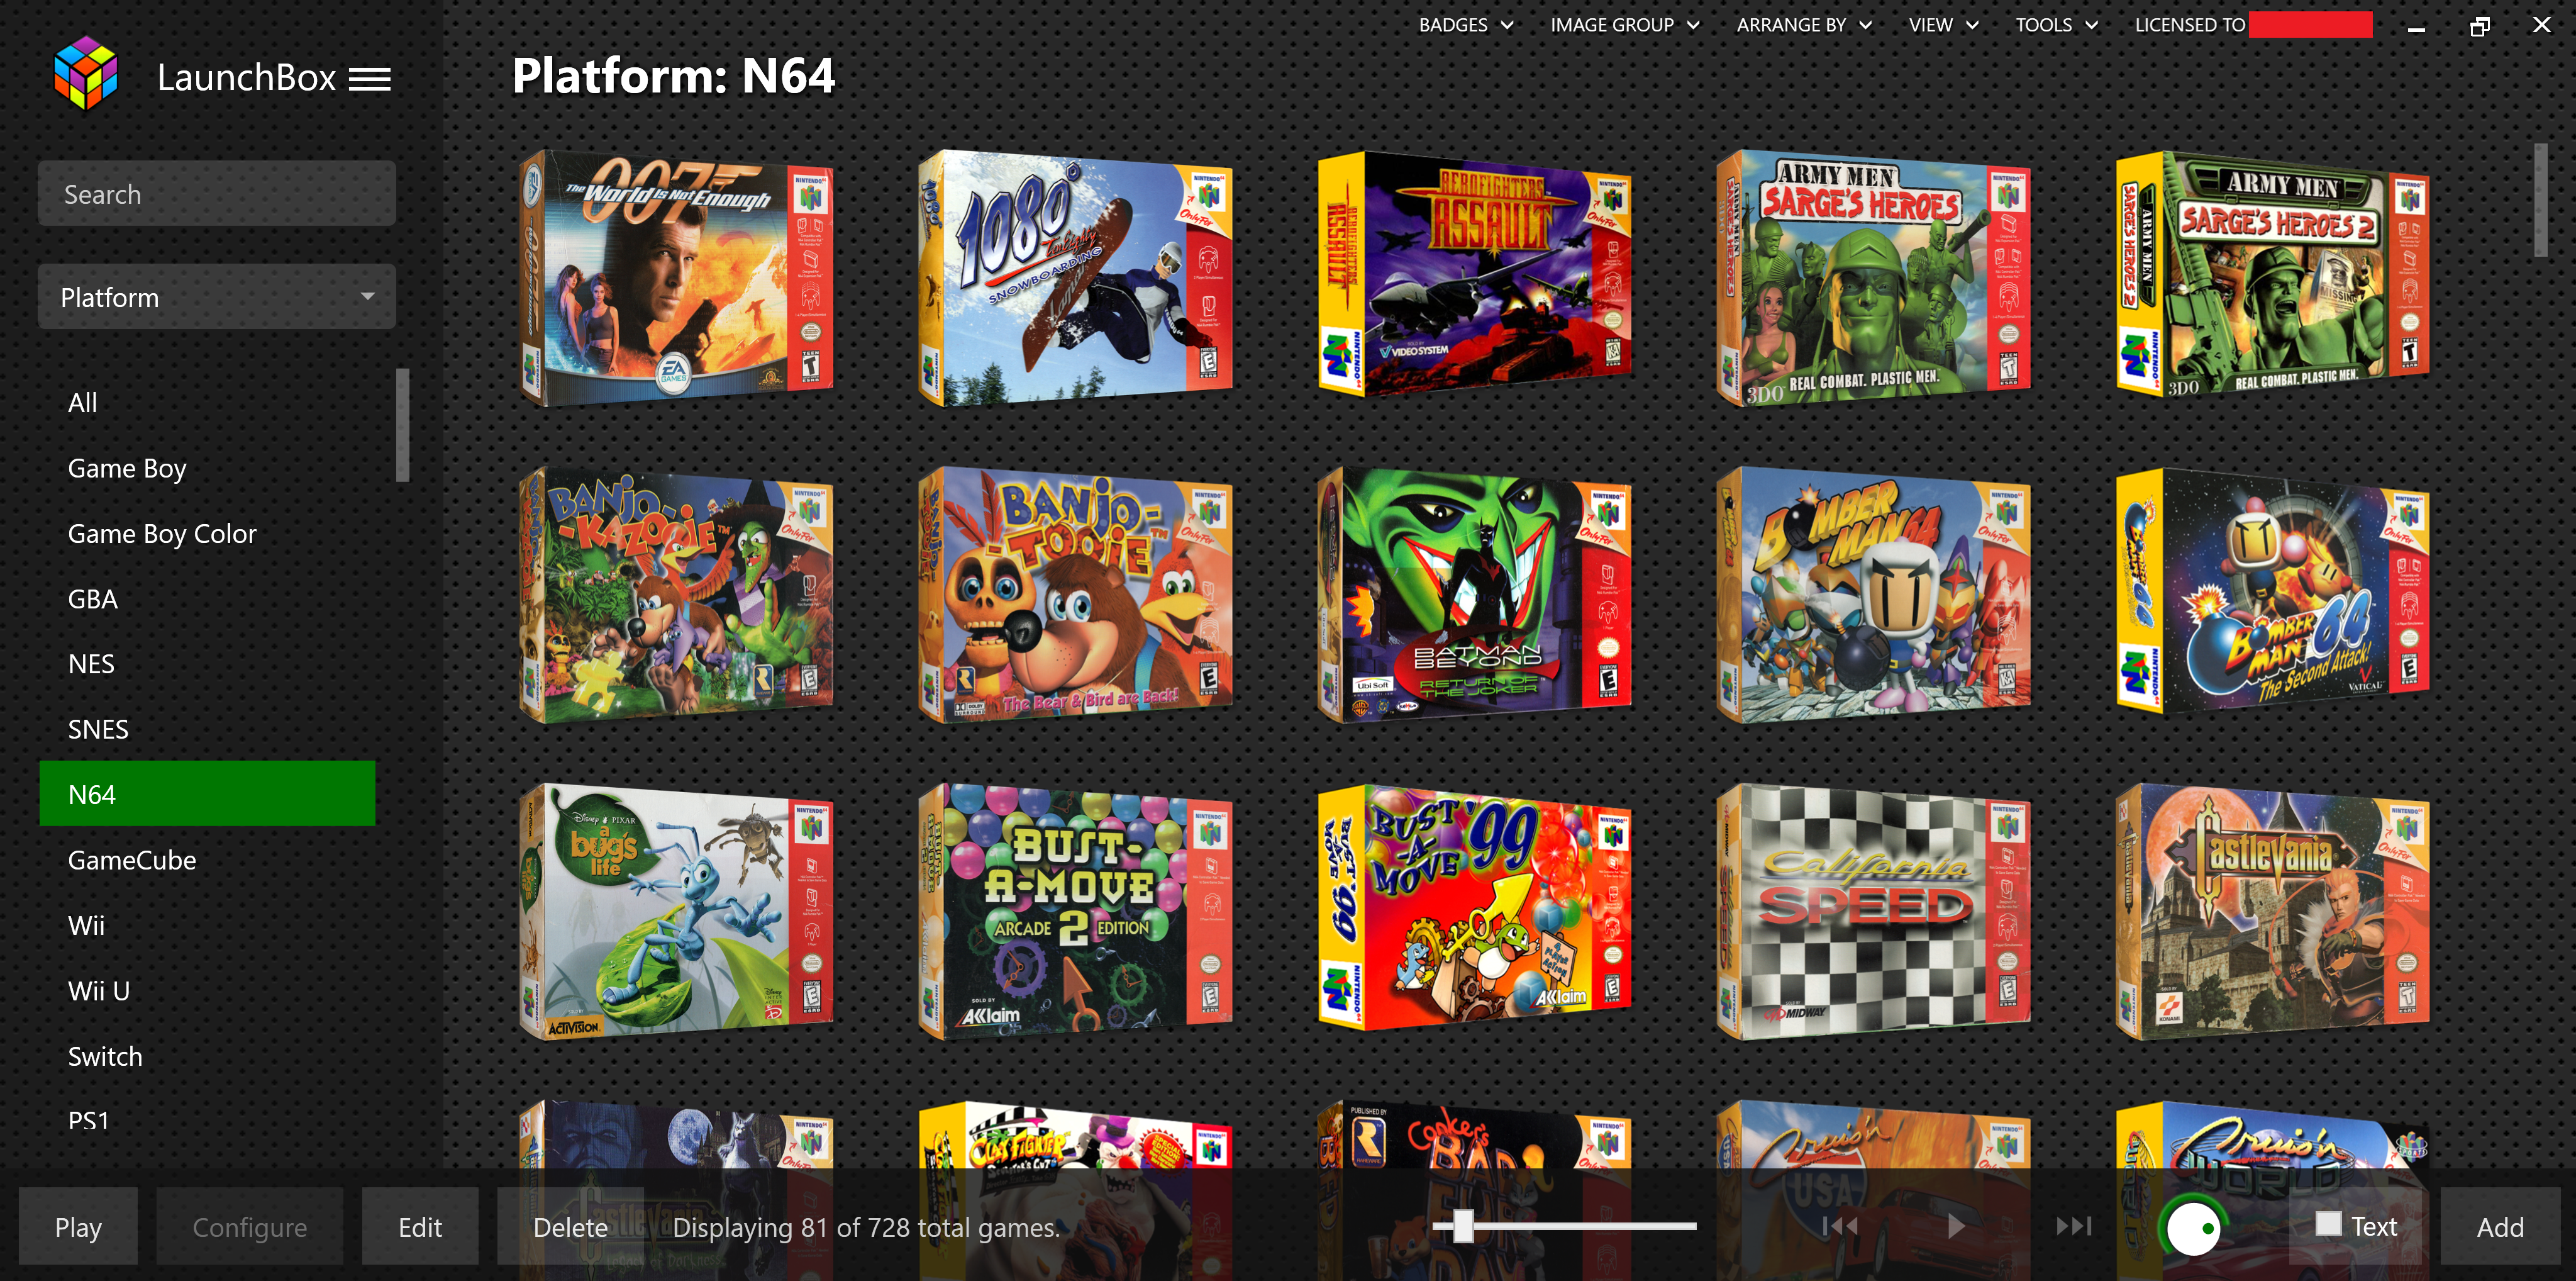
Task: Select 007 The World Is Not Enough box
Action: pos(676,278)
